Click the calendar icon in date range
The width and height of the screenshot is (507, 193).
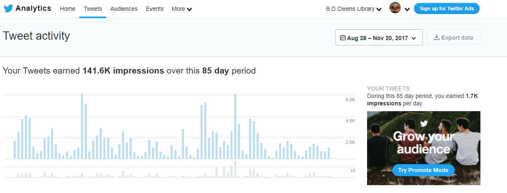click(x=343, y=38)
